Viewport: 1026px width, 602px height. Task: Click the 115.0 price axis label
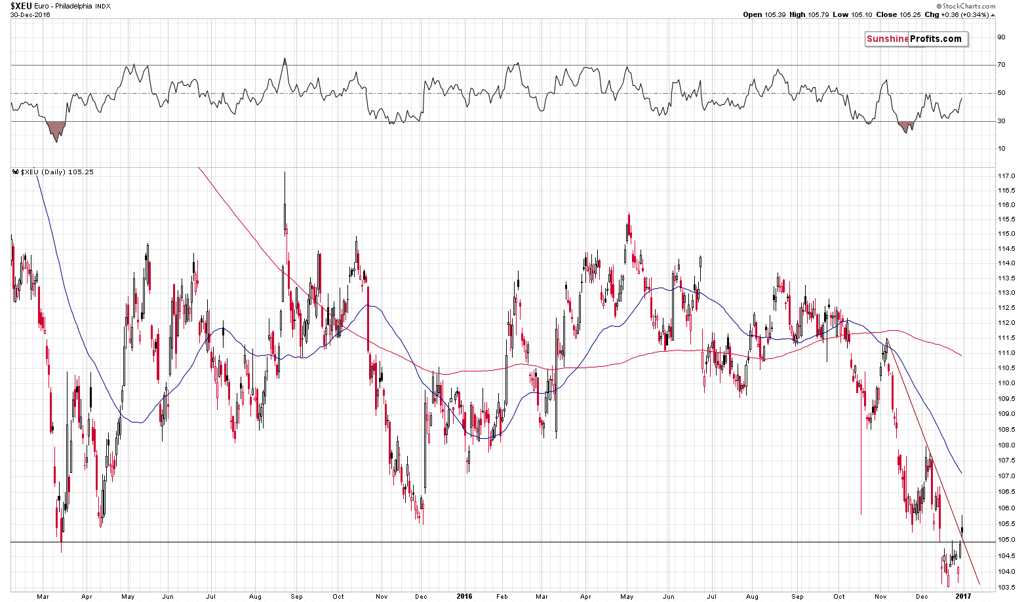pyautogui.click(x=1007, y=234)
